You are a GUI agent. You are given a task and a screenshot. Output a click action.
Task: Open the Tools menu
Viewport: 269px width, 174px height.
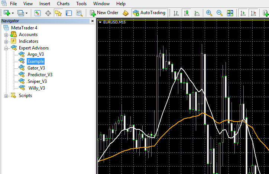point(81,4)
